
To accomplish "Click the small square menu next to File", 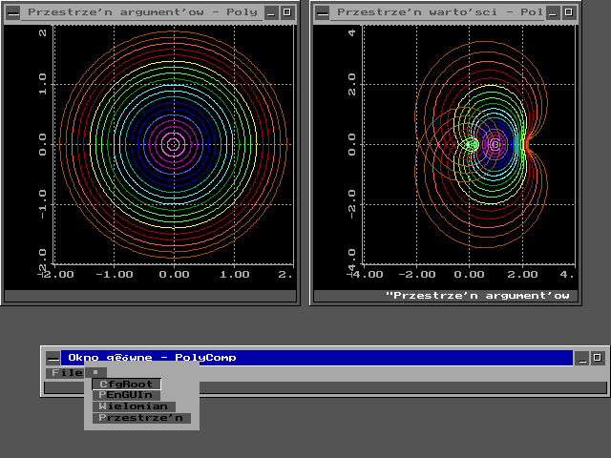I will point(95,372).
